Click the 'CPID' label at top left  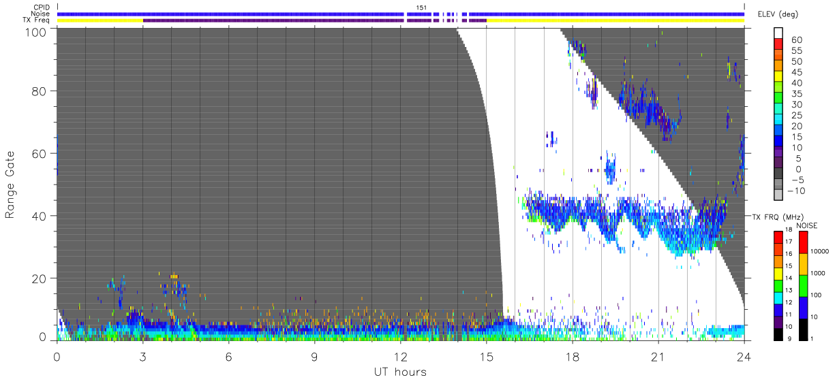42,7
